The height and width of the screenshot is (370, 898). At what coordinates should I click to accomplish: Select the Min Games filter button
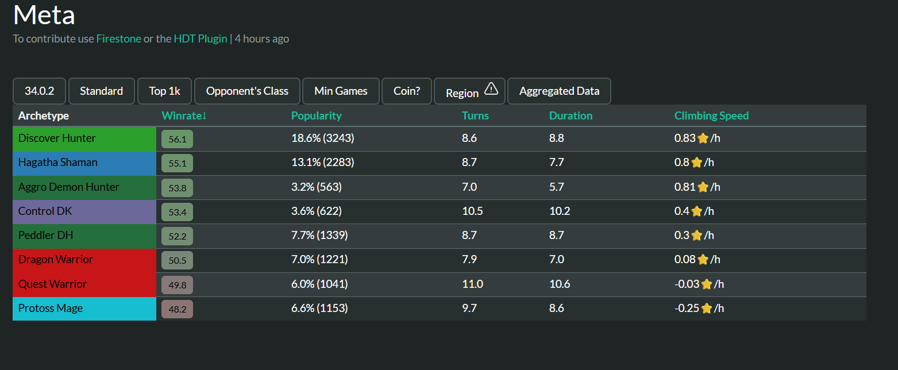pos(341,91)
